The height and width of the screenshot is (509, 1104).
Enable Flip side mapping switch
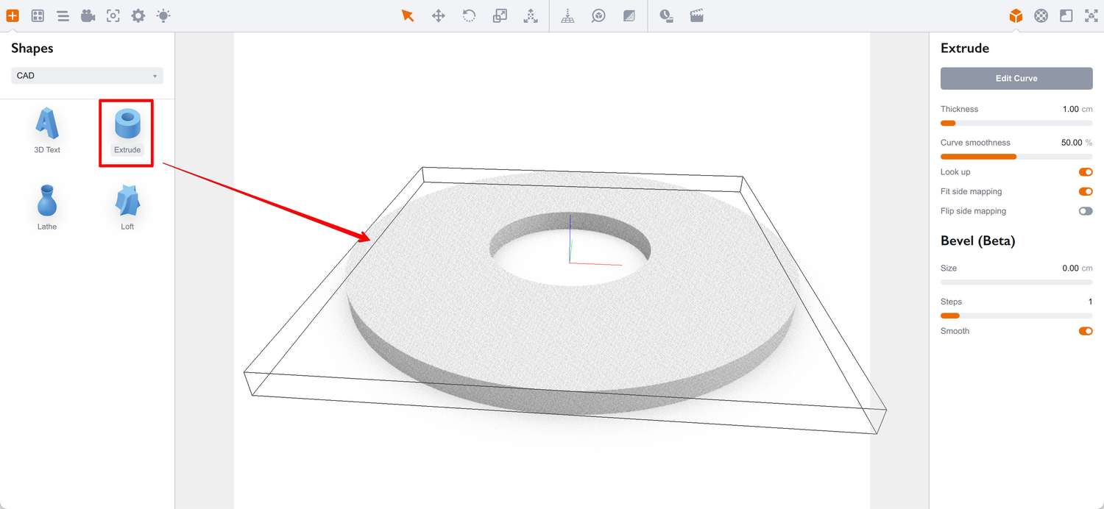1086,211
